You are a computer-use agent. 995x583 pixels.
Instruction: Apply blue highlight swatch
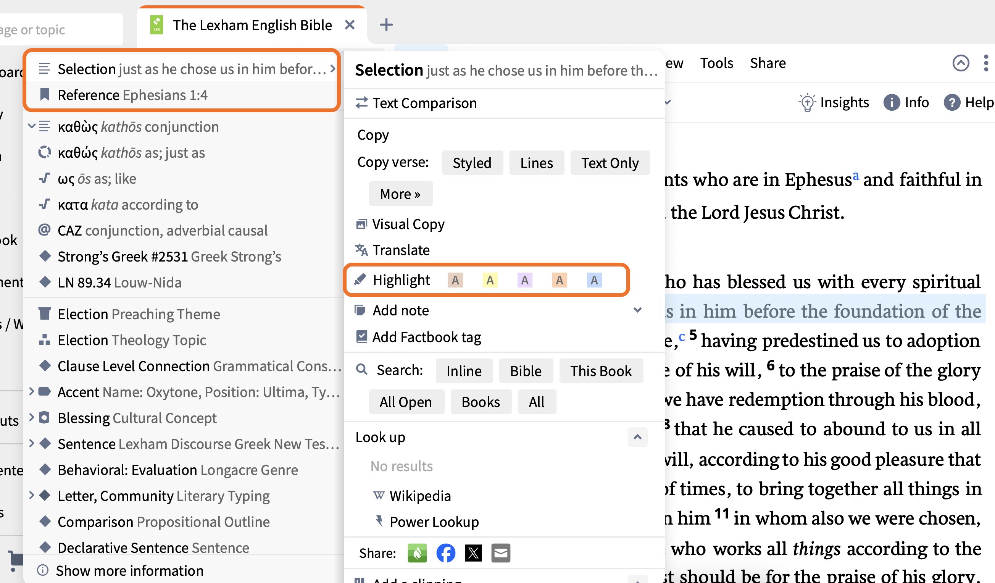coord(594,280)
